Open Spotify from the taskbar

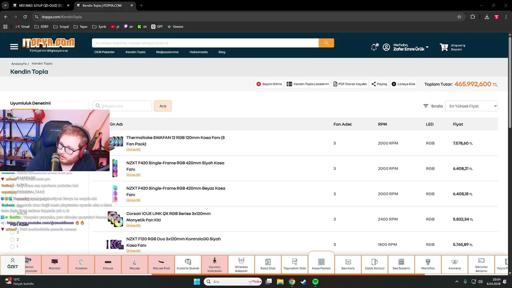click(x=315, y=282)
